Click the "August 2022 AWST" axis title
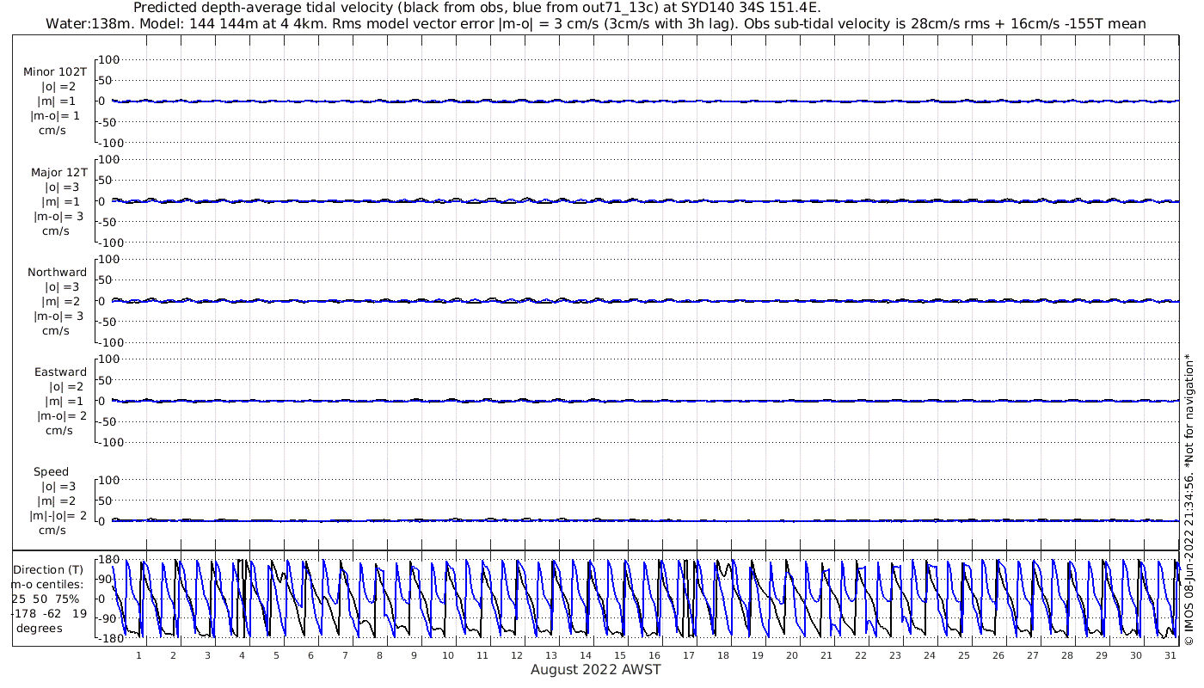This screenshot has height=688, width=1204. [x=595, y=670]
